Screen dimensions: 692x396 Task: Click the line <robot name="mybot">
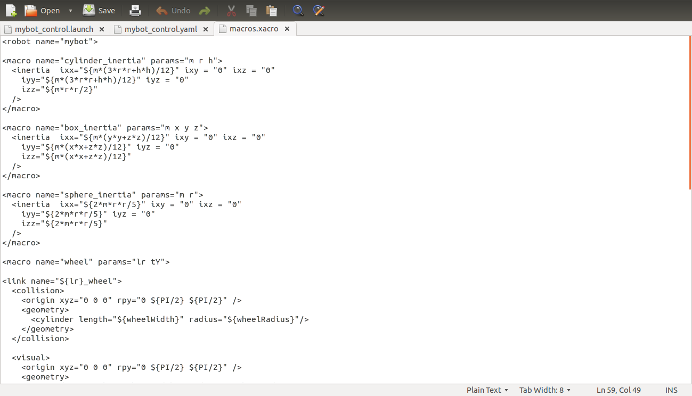(50, 42)
